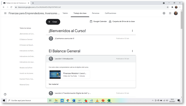Image resolution: width=186 pixels, height=106 pixels.
Task: Open the Windows Start menu
Action: 4,100
